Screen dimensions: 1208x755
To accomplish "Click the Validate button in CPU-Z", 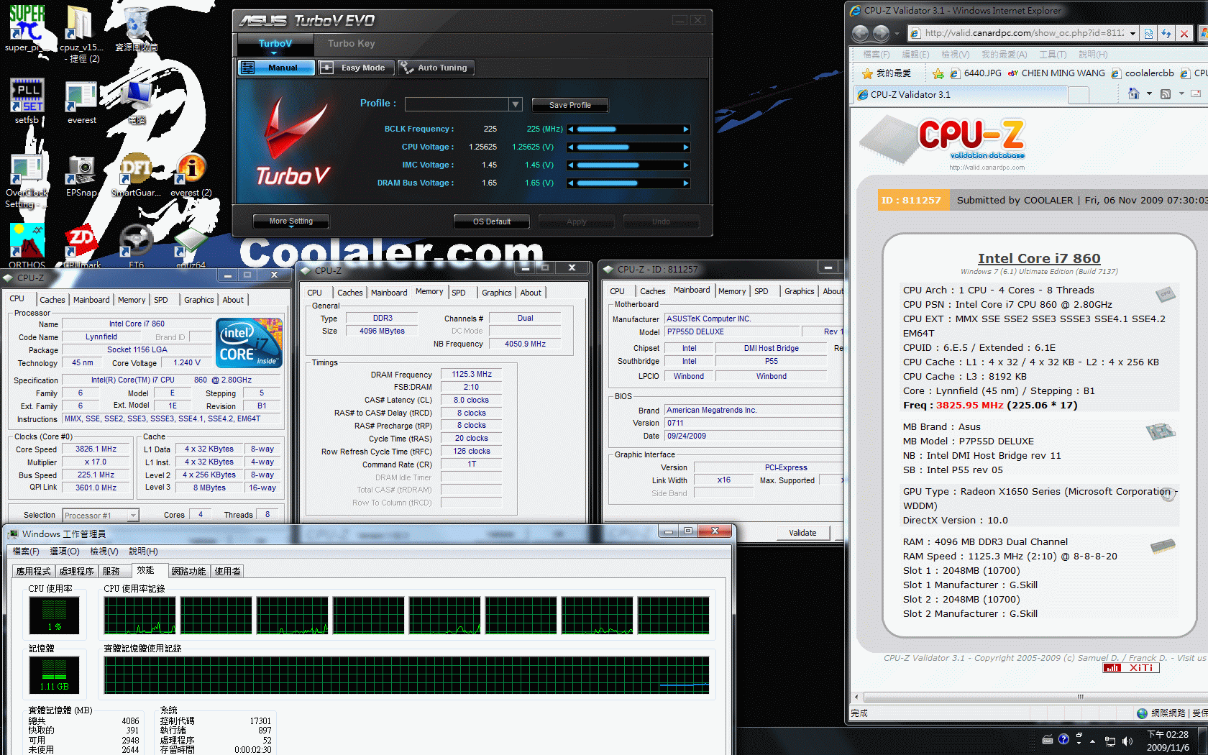I will [x=803, y=533].
